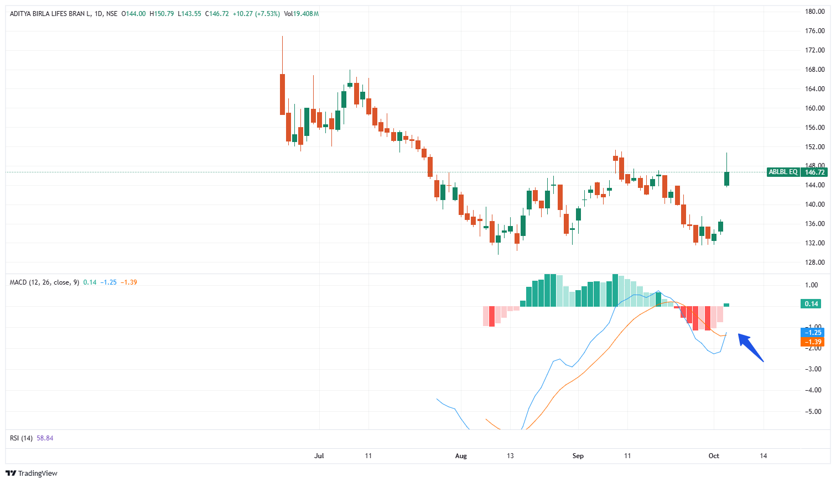836x483 pixels.
Task: Click the Oct label on time axis
Action: tap(714, 456)
